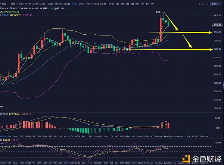The height and width of the screenshot is (165, 224).
Task: Select RSI in the upper indicator row
Action: (50, 136)
